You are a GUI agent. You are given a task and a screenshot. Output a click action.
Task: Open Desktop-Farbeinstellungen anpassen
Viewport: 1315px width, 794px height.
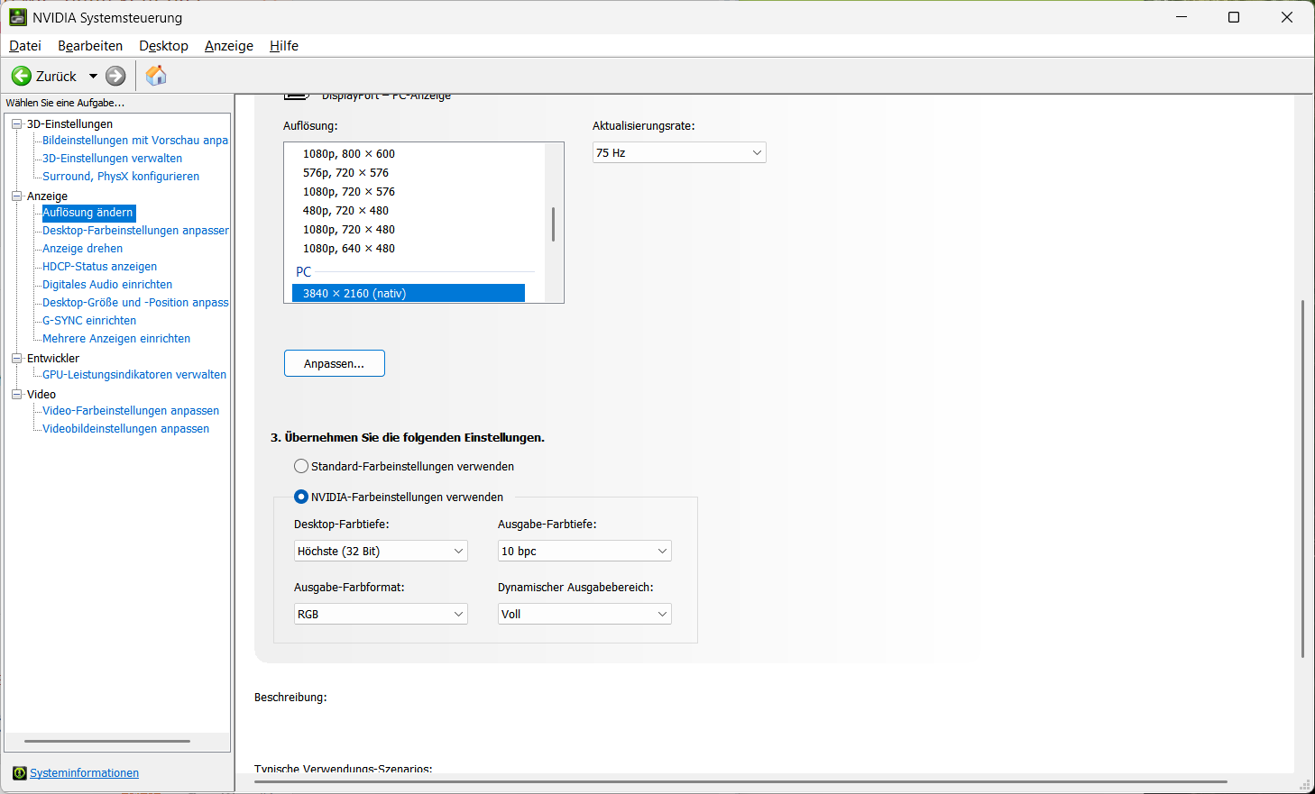pyautogui.click(x=135, y=231)
